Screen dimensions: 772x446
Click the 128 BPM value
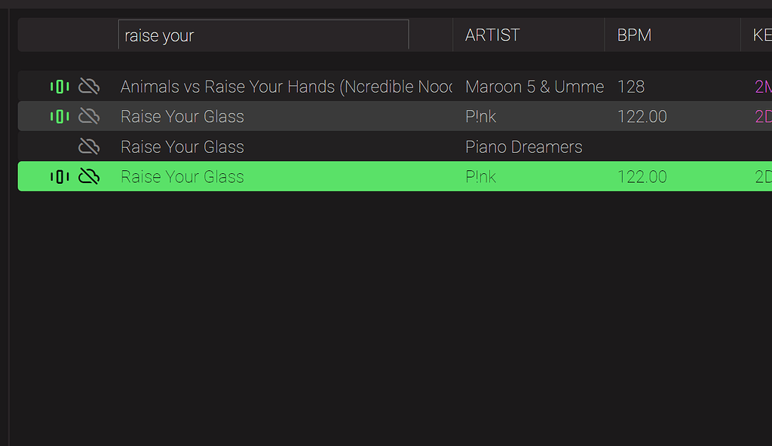tap(631, 87)
